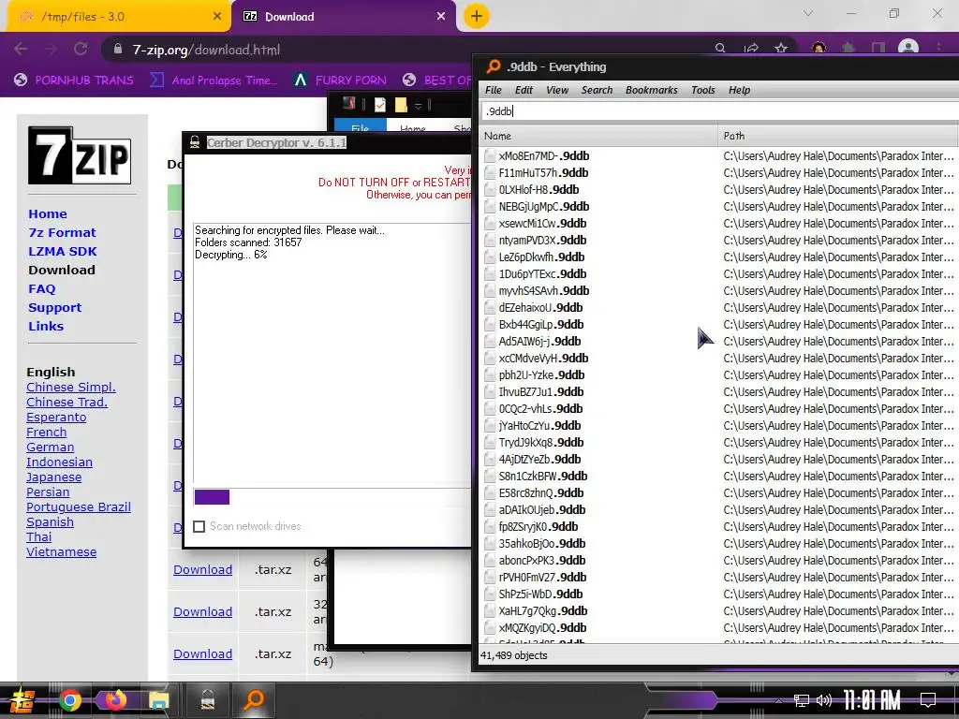
Task: Switch site language to Portuguese Brazil
Action: click(x=79, y=506)
